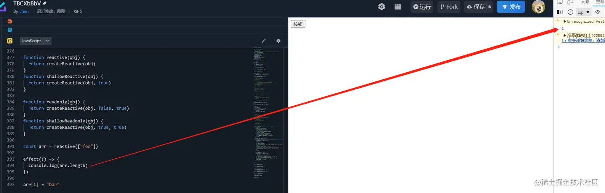Open the layout switcher icon

(398, 7)
